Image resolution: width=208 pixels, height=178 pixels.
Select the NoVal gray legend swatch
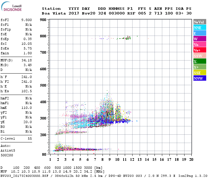200,22
